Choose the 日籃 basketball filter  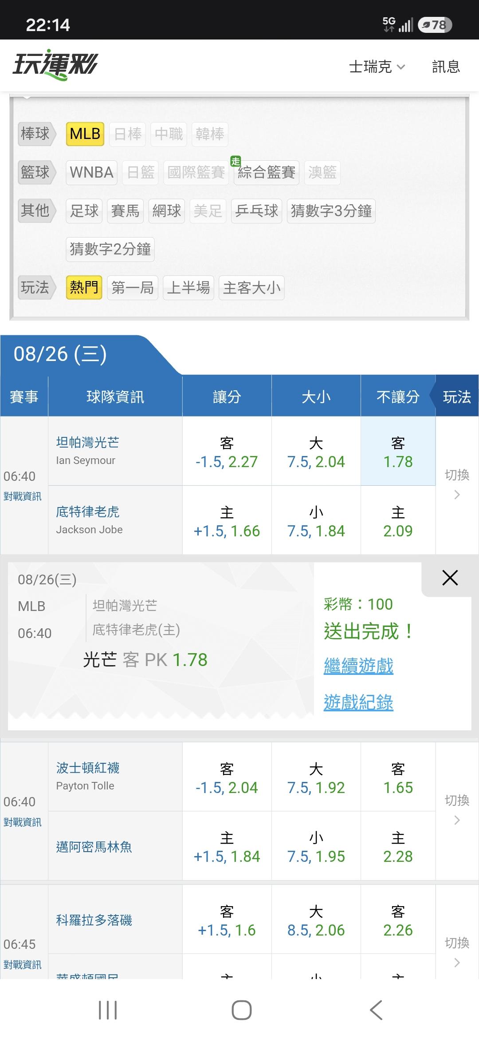coord(141,172)
